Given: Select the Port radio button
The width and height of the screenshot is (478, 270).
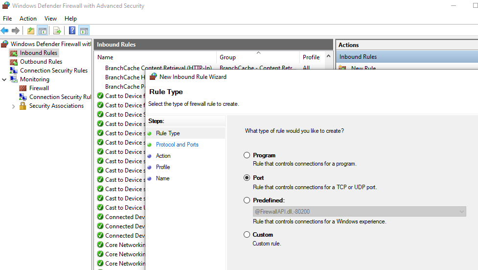Looking at the screenshot, I should pyautogui.click(x=247, y=178).
